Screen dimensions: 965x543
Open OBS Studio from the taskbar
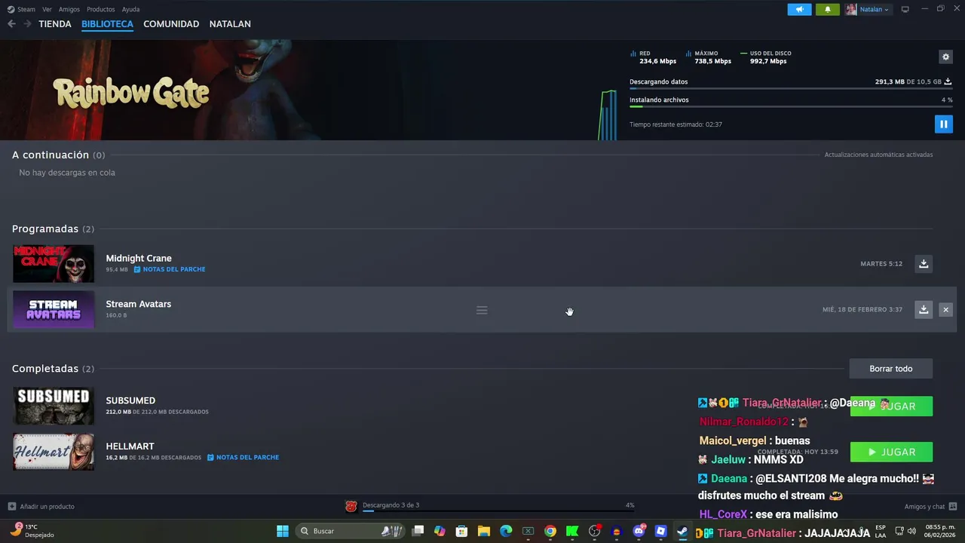point(595,531)
